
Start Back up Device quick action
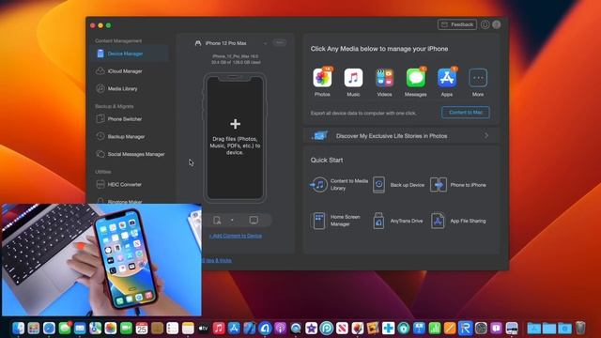click(398, 185)
